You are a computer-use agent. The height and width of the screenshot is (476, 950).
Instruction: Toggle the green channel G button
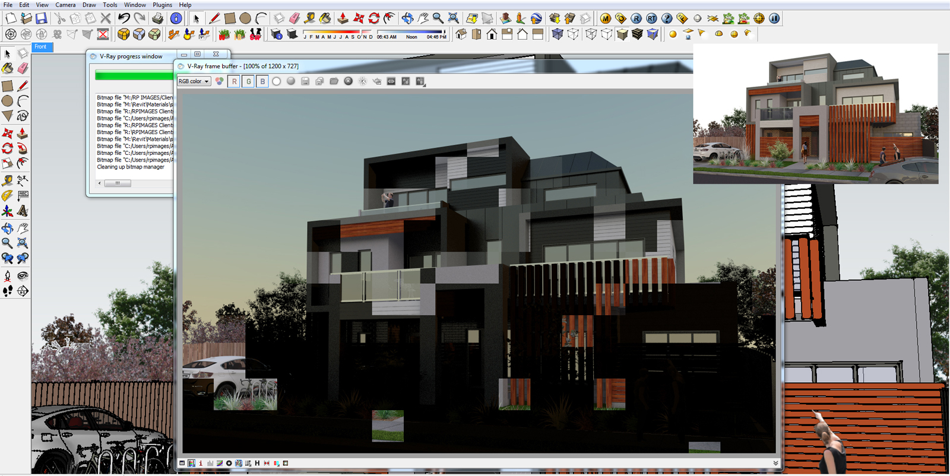click(248, 81)
